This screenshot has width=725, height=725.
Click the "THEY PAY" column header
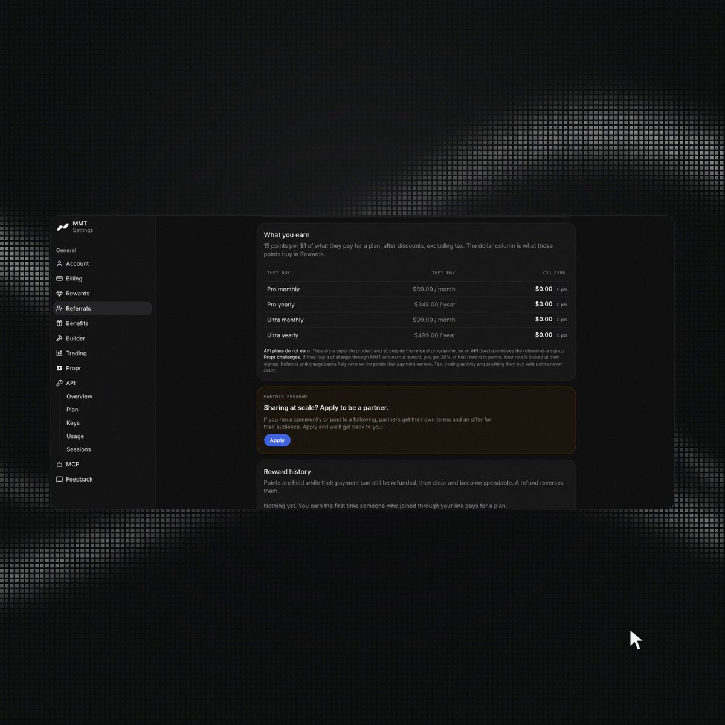coord(443,273)
